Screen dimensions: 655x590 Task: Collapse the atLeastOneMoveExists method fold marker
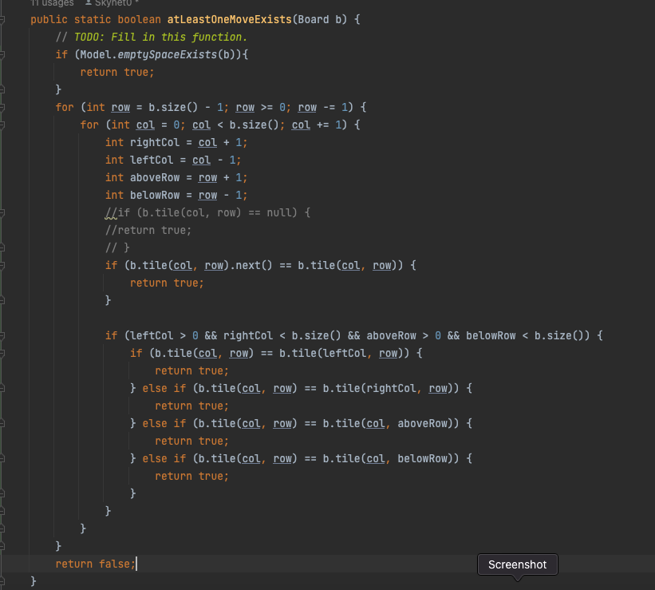3,19
